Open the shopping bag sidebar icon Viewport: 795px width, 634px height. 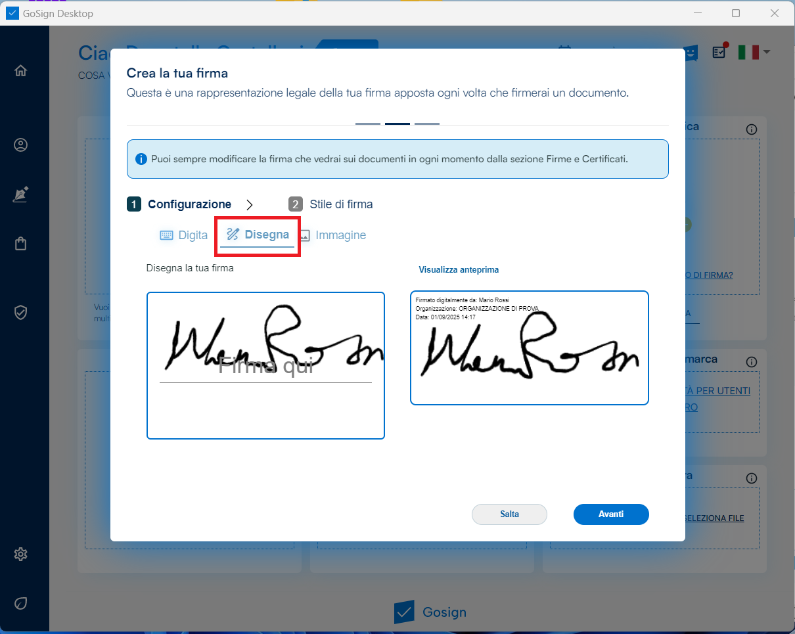21,244
